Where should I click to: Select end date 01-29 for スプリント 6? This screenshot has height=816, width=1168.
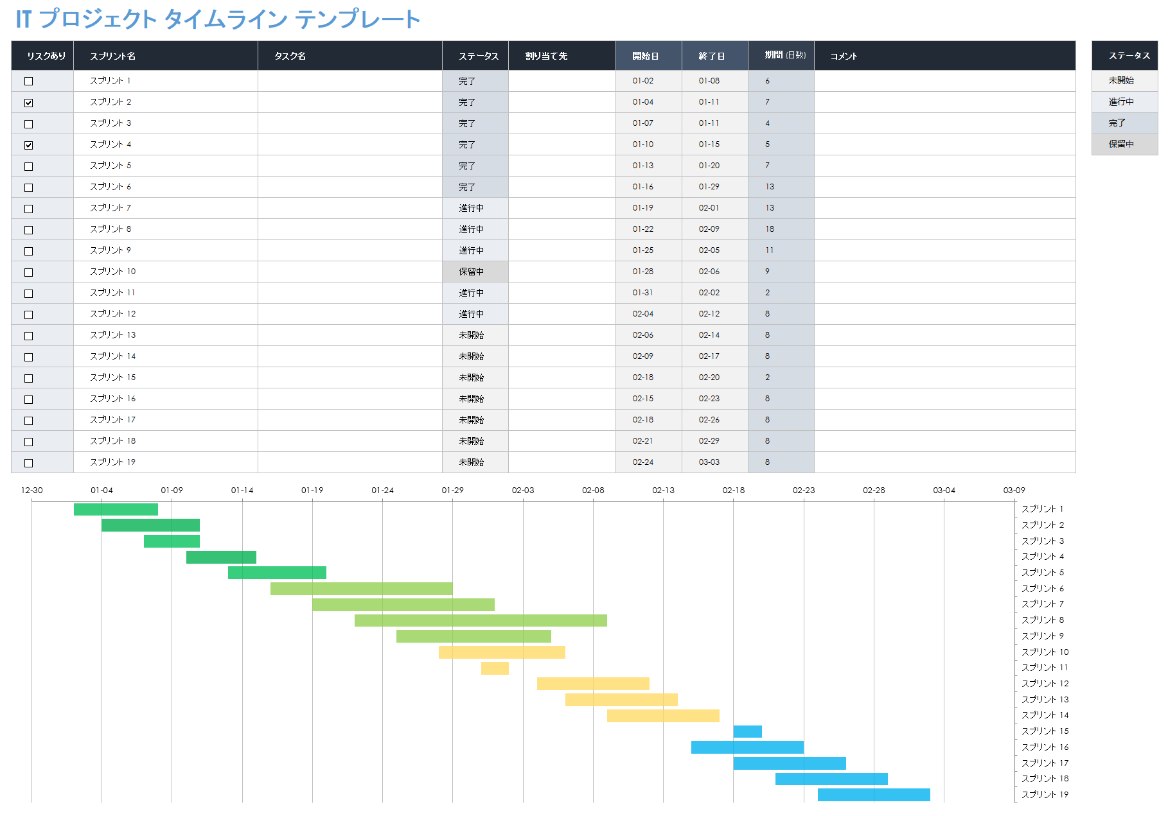[x=715, y=187]
